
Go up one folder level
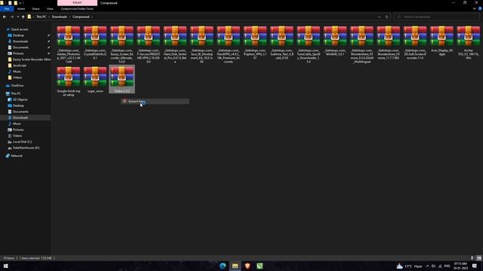23,17
